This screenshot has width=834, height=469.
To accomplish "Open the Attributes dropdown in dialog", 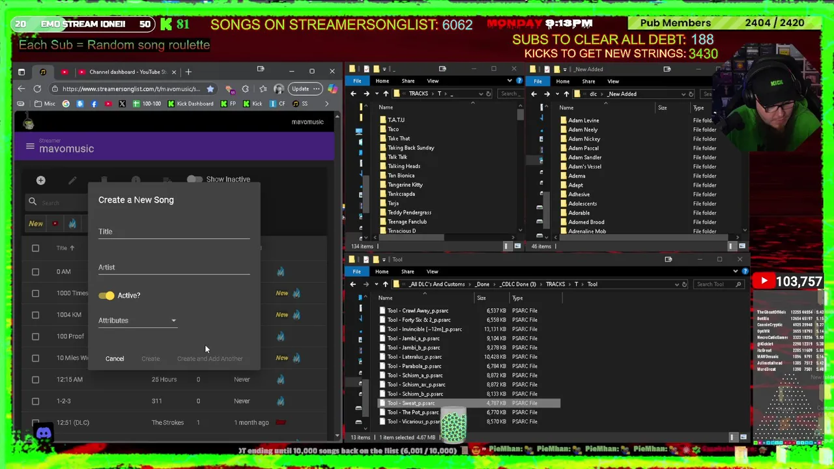I will (x=137, y=320).
